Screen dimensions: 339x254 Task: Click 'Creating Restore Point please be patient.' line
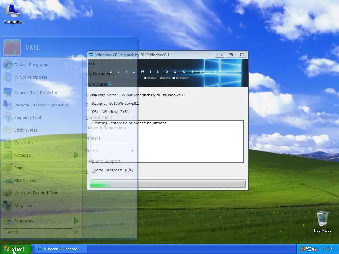point(129,123)
